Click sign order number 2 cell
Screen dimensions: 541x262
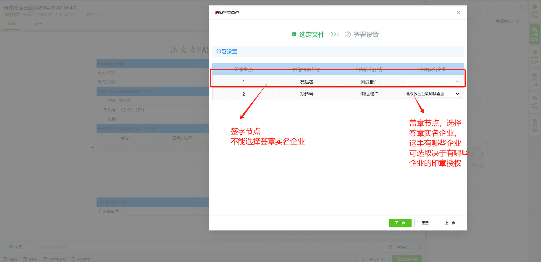(x=243, y=94)
